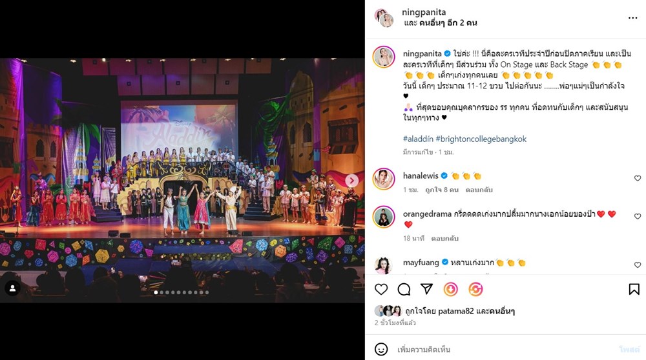The image size is (646, 360).
Task: Like the post with the heart icon
Action: (381, 289)
